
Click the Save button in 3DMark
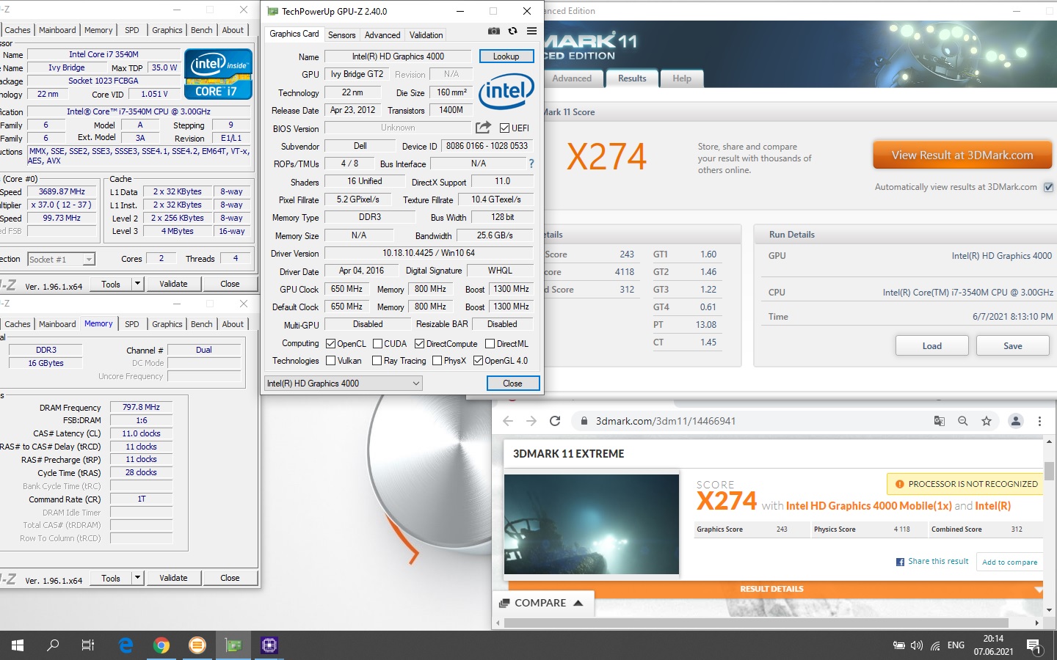(1012, 345)
